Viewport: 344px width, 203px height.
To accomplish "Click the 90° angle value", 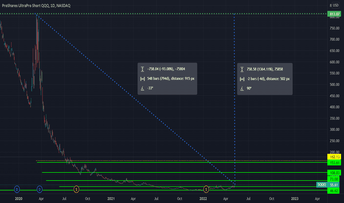I will tap(249, 89).
